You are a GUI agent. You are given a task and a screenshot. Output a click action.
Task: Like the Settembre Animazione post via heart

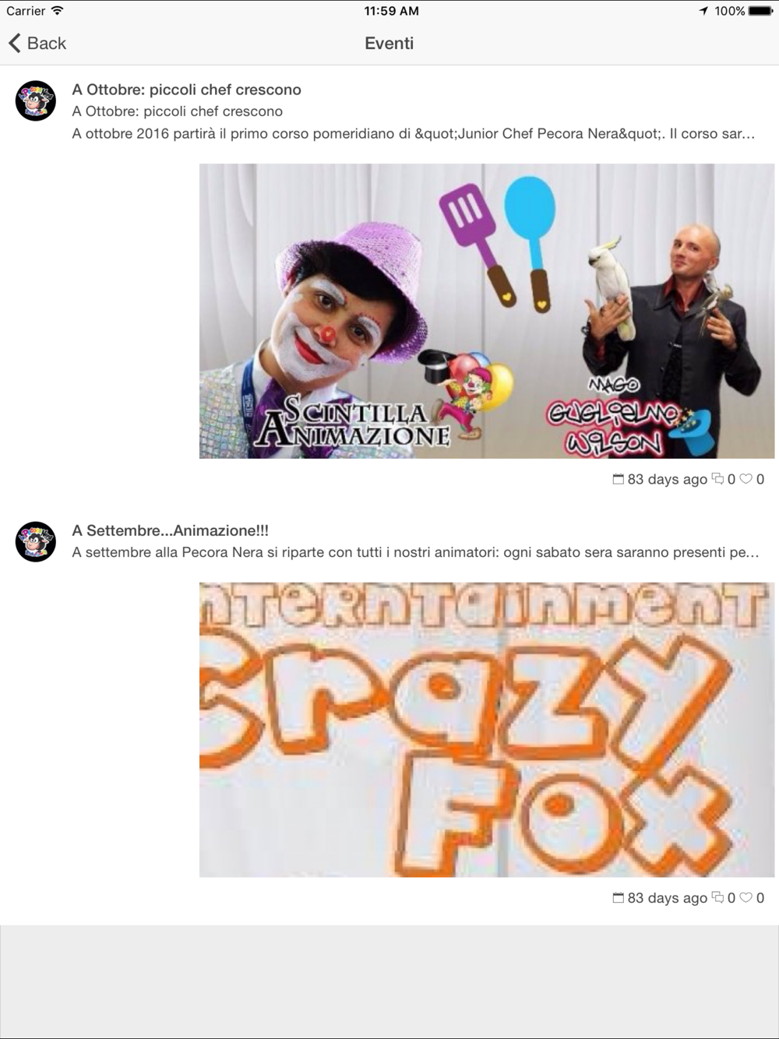click(746, 897)
